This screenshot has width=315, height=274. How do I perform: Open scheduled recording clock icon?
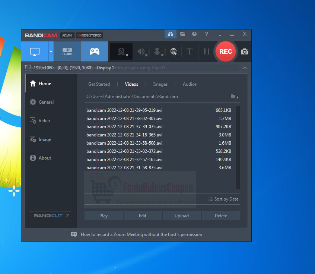click(x=194, y=34)
